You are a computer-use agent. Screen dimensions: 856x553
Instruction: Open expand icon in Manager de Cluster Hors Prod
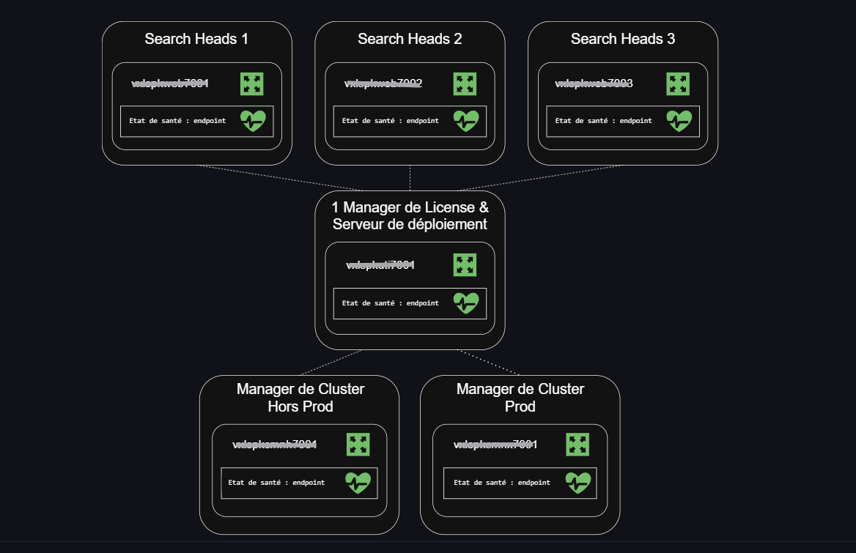point(358,445)
